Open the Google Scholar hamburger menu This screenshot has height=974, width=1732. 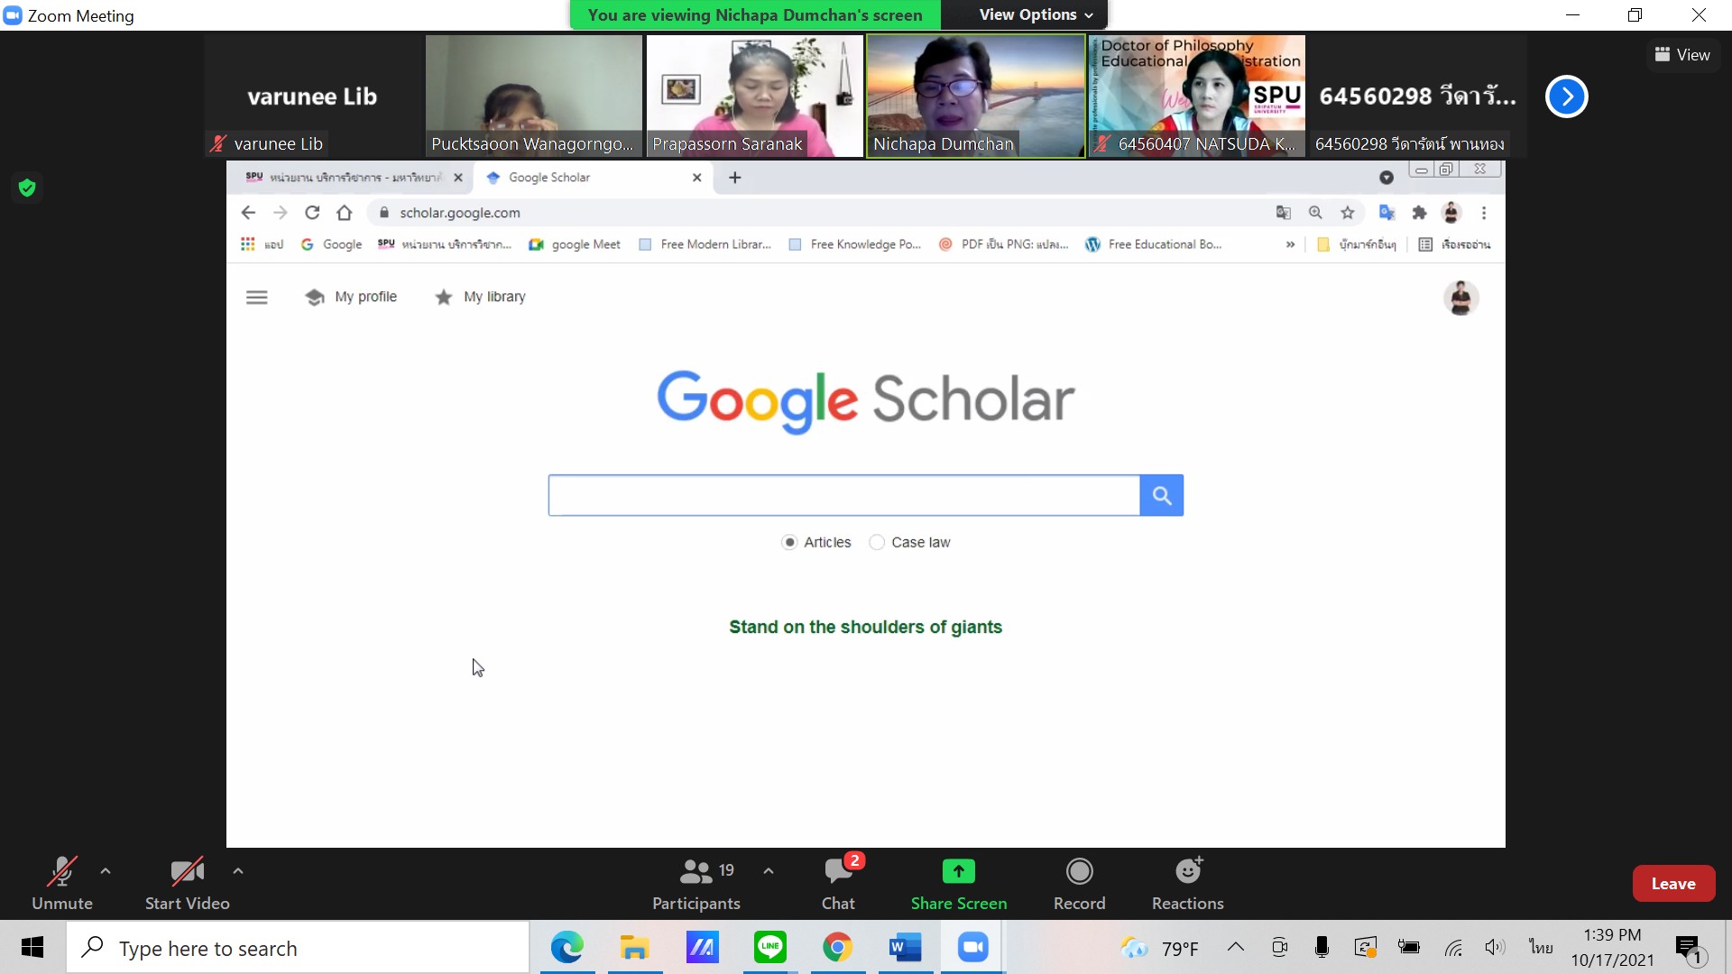coord(257,298)
